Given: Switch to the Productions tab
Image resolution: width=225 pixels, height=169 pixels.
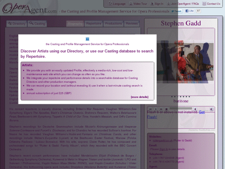Looking at the screenshot, I should coord(114,24).
